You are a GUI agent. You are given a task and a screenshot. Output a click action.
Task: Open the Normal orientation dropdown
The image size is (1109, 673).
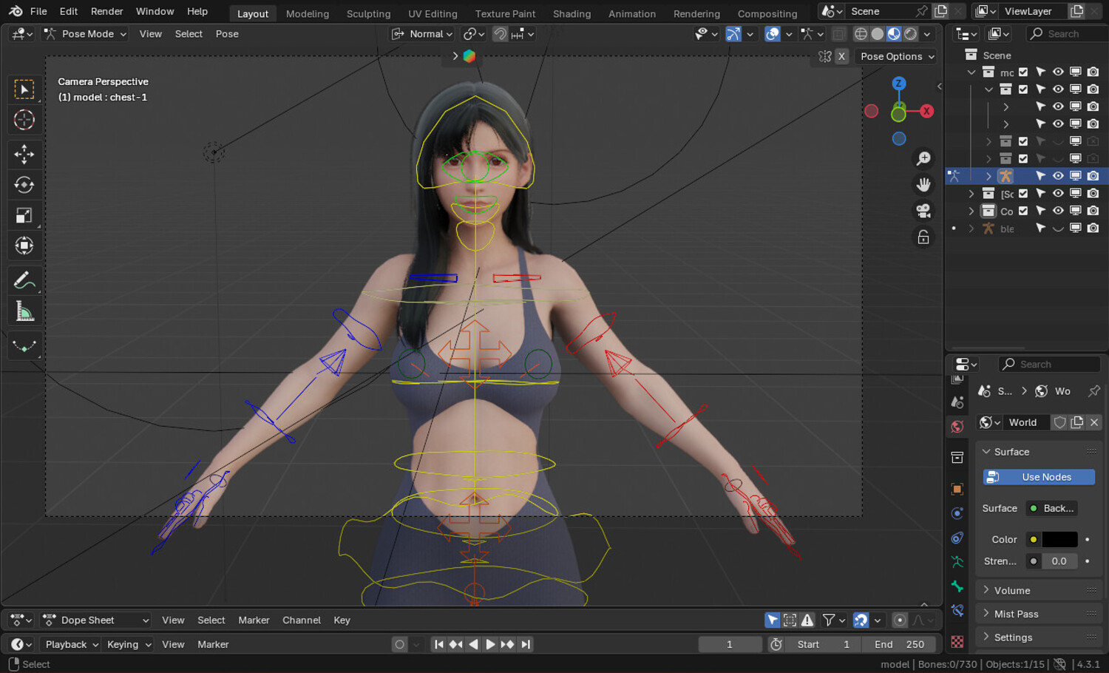point(421,34)
